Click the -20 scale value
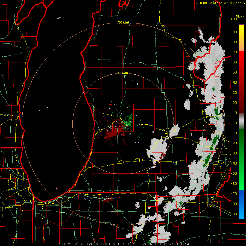 [x=234, y=143]
